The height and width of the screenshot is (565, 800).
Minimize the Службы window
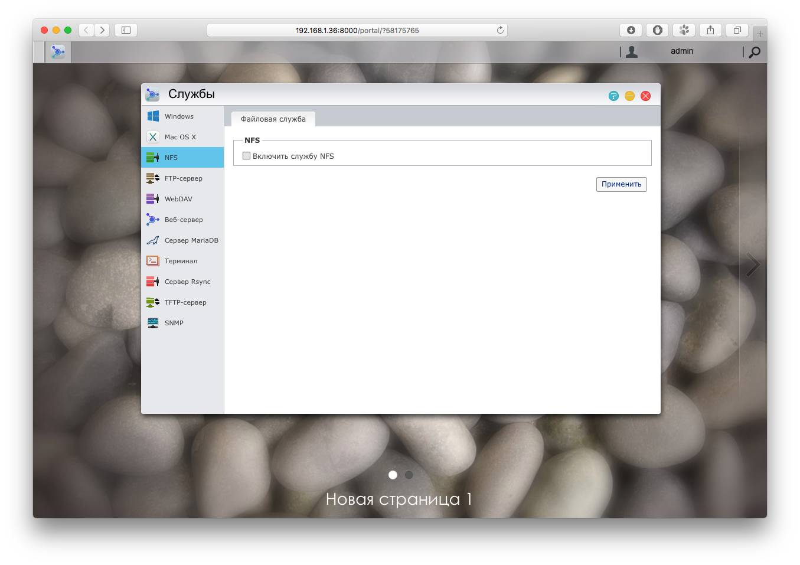(629, 96)
